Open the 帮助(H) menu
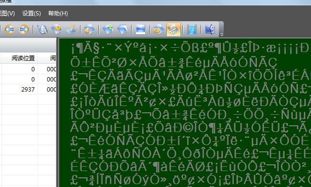 coord(58,13)
